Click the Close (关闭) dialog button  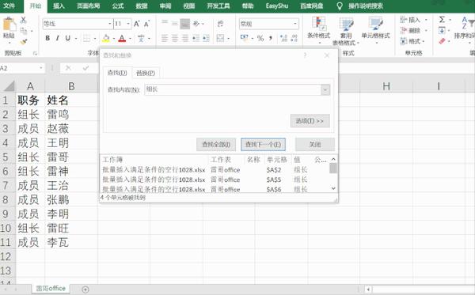tap(315, 144)
